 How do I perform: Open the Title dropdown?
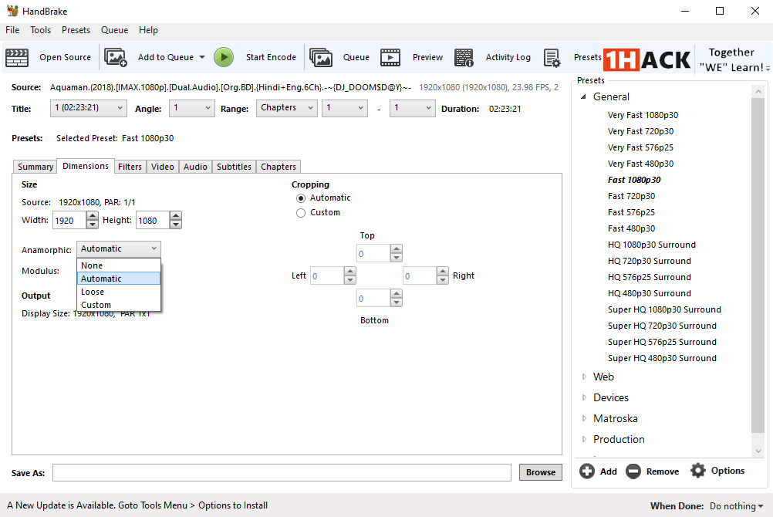click(x=89, y=108)
